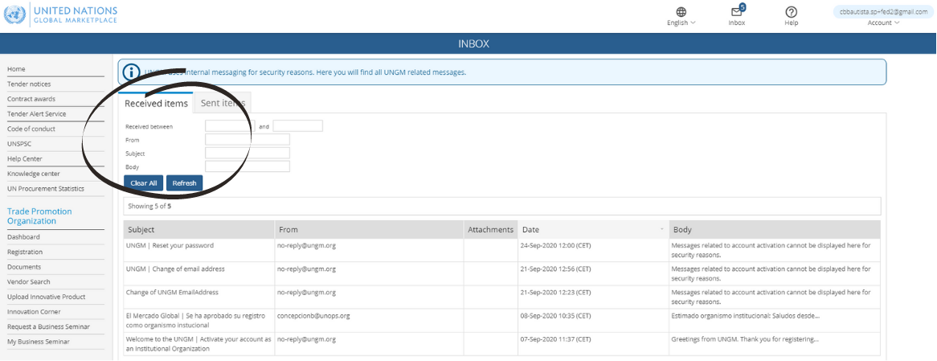
Task: Open Knowledge center sidebar link
Action: click(34, 174)
